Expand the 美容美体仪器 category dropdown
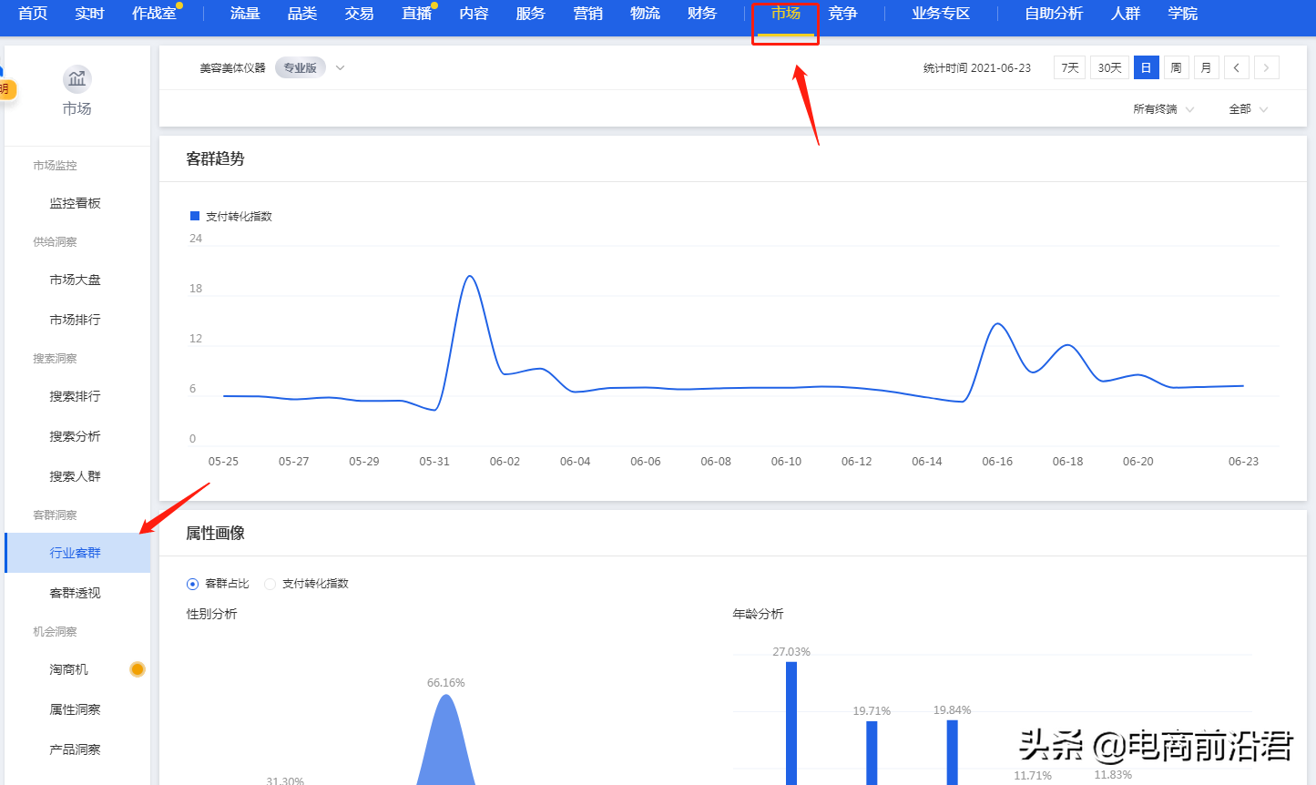Screen dimensions: 1316x785 340,68
